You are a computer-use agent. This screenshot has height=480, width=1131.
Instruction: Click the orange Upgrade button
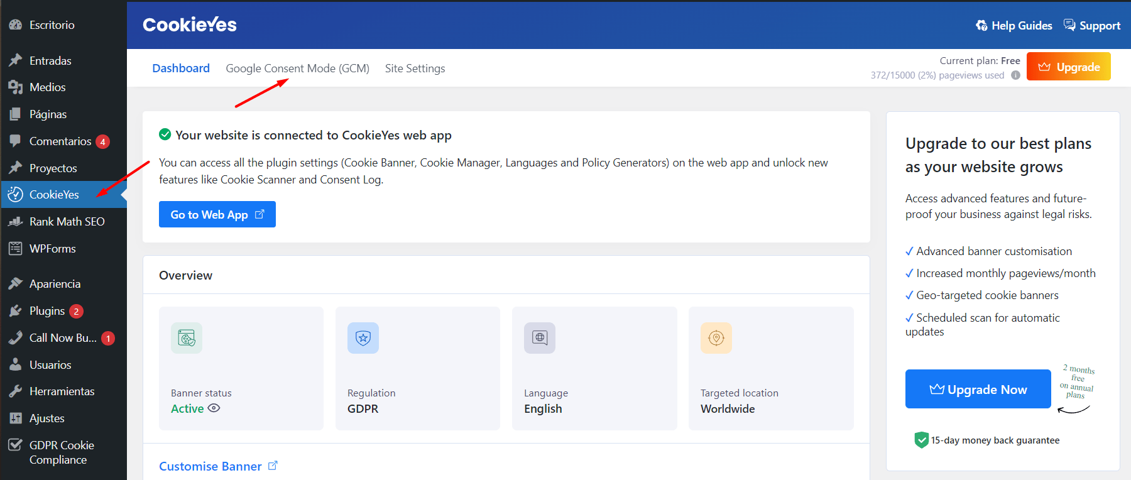[x=1068, y=67]
